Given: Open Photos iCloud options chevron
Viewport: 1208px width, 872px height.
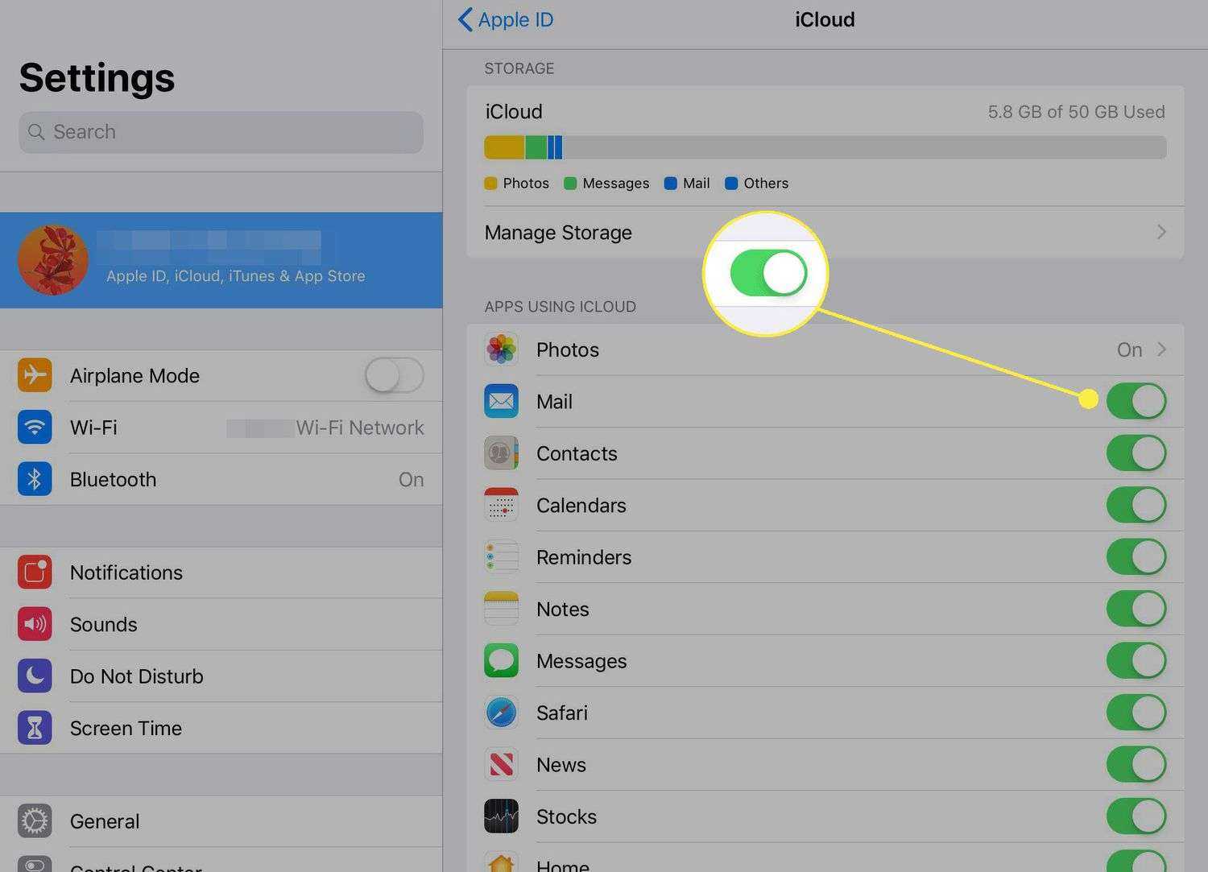Looking at the screenshot, I should click(1161, 349).
